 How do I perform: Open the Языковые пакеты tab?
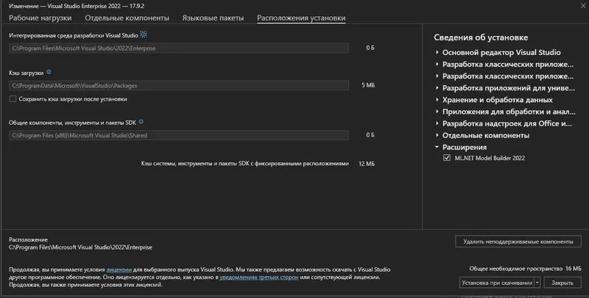(213, 18)
